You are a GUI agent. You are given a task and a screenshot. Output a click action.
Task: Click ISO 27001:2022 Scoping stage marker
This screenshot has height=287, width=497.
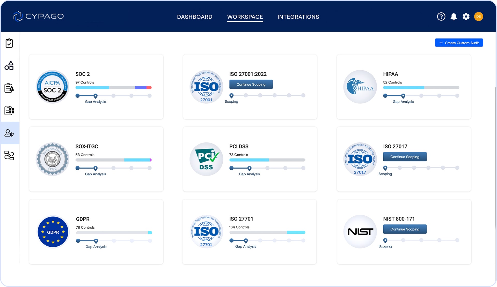click(231, 96)
